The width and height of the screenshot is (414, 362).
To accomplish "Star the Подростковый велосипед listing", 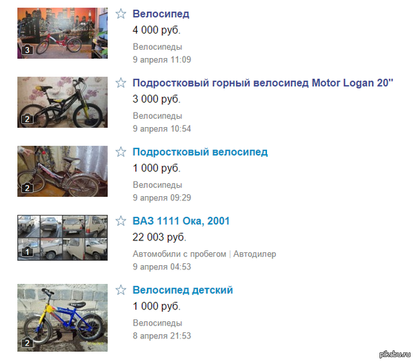I will click(121, 152).
